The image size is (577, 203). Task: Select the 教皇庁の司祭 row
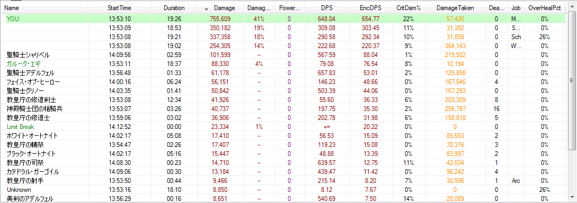[x=283, y=163]
